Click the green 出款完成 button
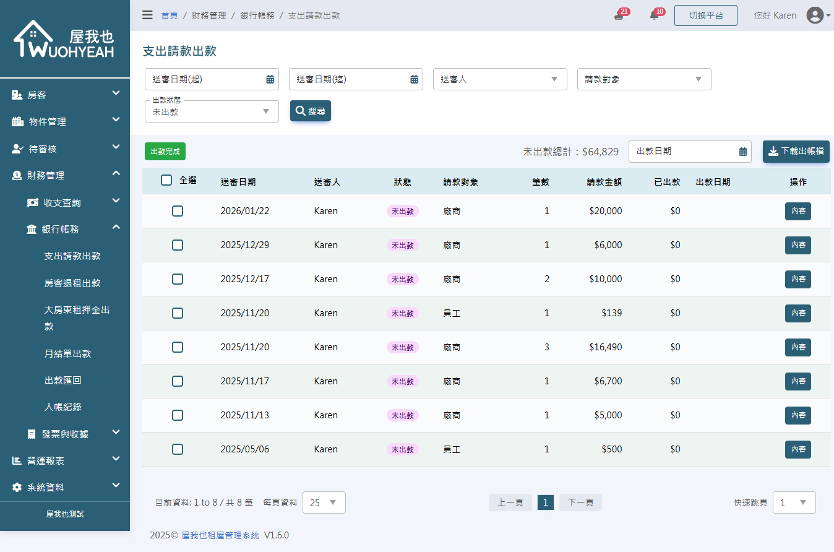Image resolution: width=834 pixels, height=552 pixels. (x=165, y=152)
